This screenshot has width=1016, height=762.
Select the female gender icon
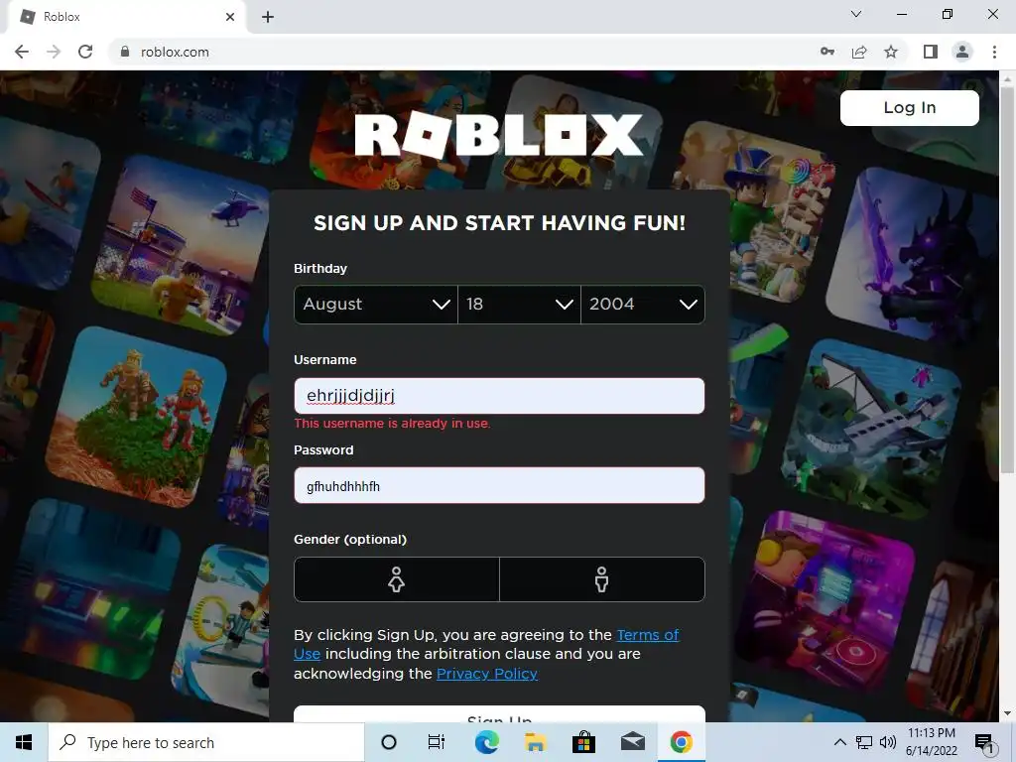(x=397, y=579)
